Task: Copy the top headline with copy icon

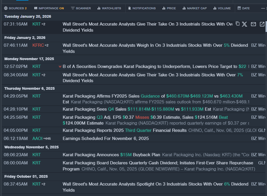Action: pyautogui.click(x=237, y=24)
